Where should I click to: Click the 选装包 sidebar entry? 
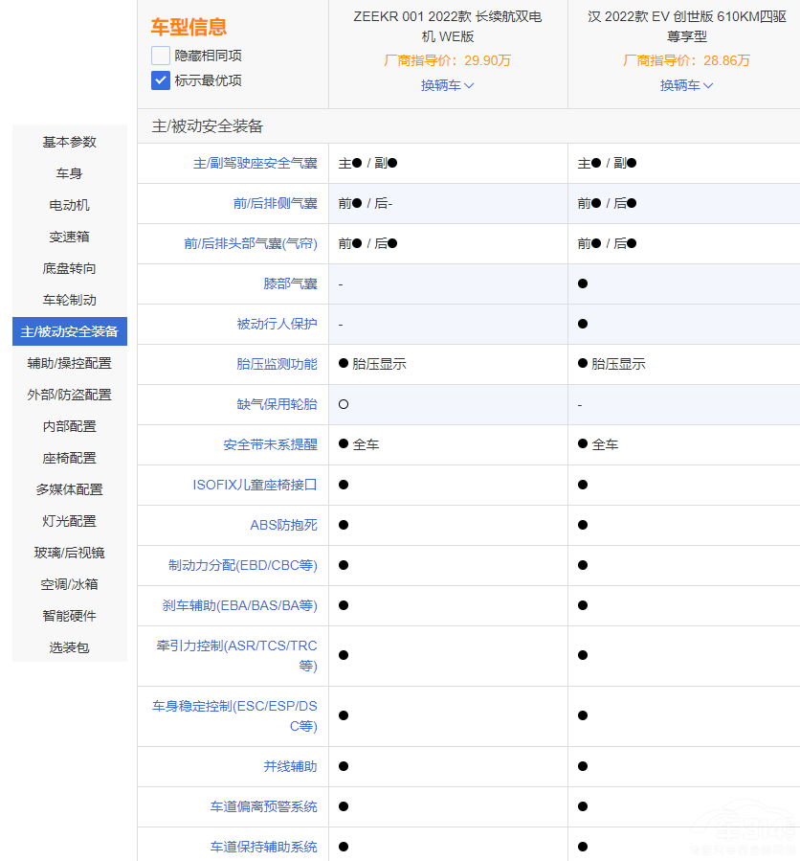coord(69,647)
